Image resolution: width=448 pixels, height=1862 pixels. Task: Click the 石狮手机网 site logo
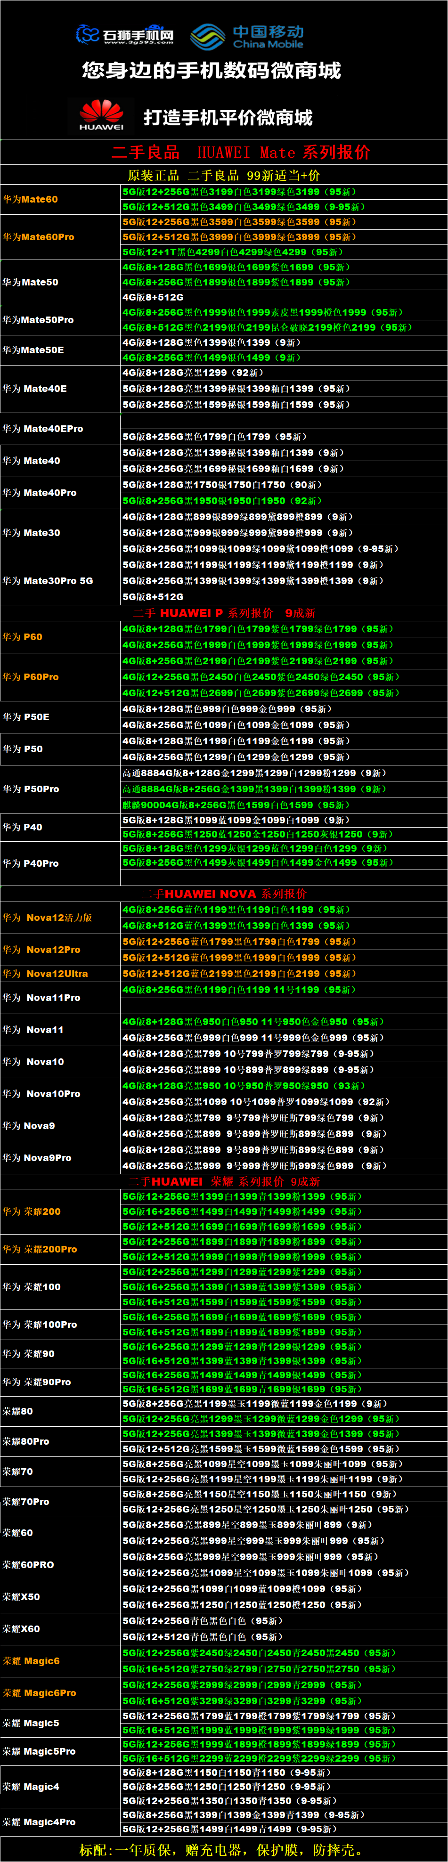point(125,35)
